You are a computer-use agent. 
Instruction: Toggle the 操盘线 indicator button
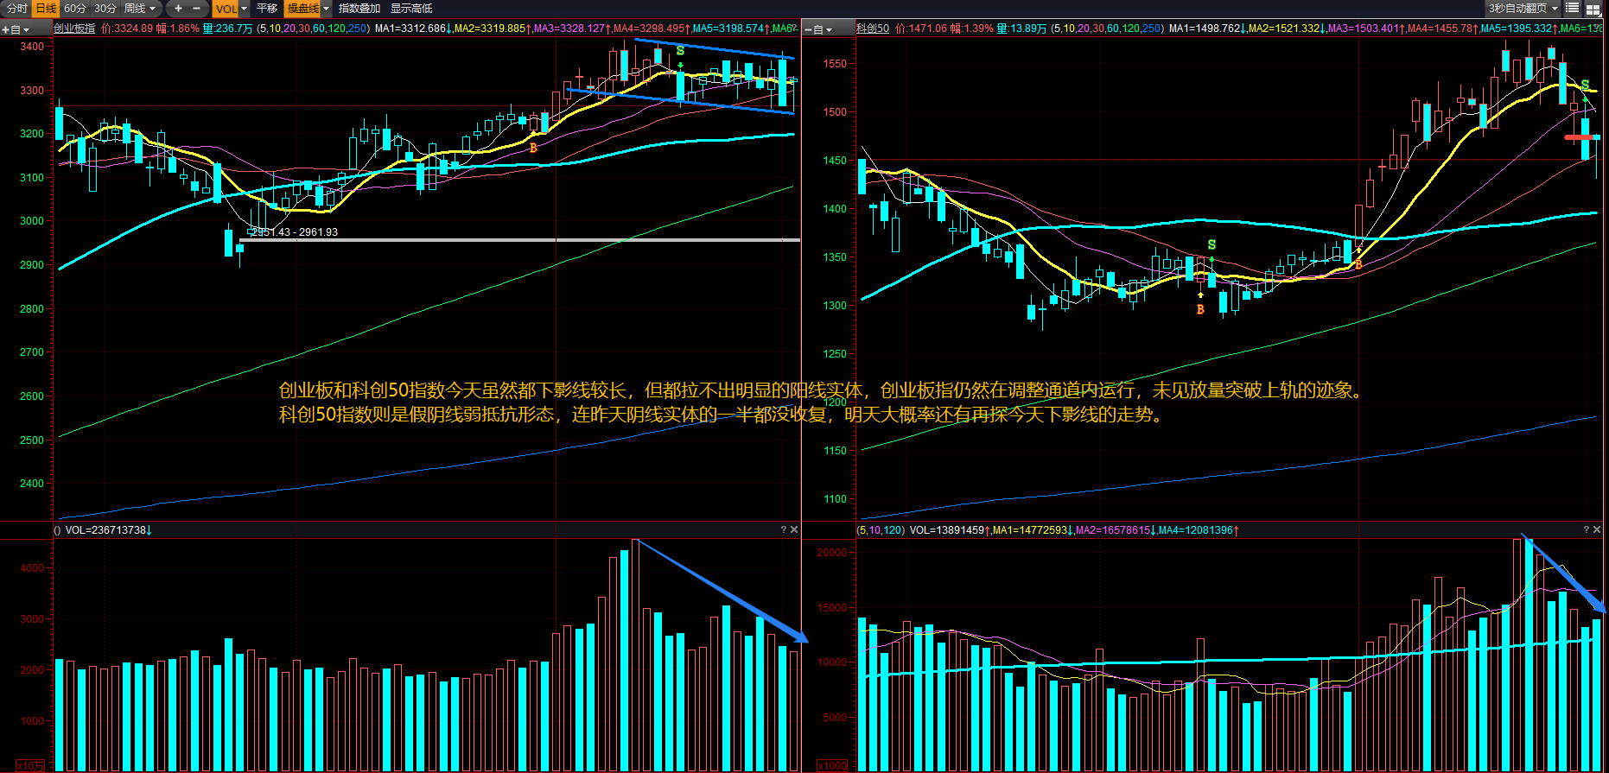pyautogui.click(x=302, y=9)
